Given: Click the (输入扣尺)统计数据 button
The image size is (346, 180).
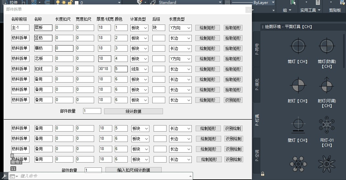Looking at the screenshot, I should (x=134, y=170).
